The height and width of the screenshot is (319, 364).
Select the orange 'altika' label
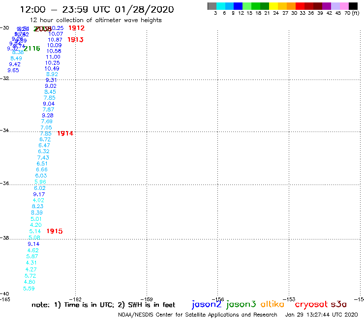pyautogui.click(x=272, y=304)
